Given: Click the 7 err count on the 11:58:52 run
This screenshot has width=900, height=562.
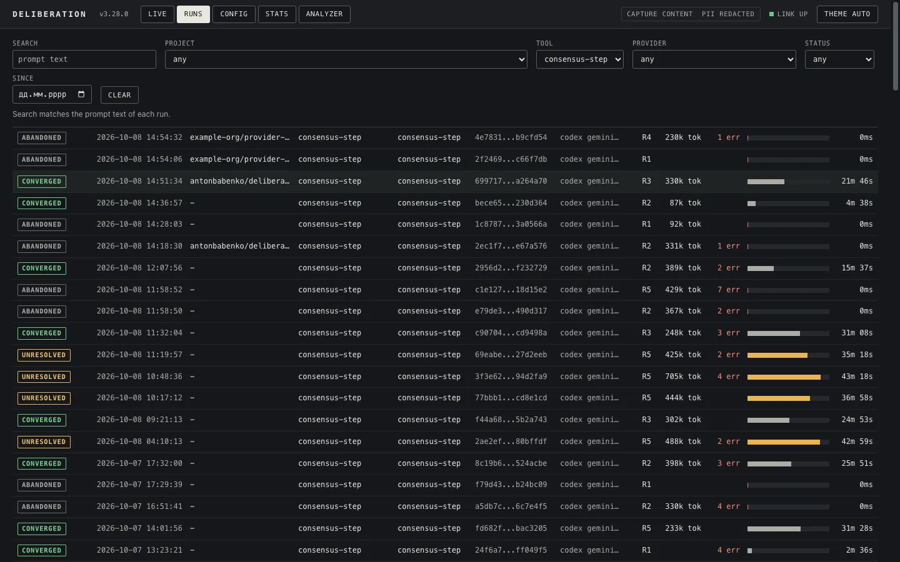Looking at the screenshot, I should (x=728, y=290).
